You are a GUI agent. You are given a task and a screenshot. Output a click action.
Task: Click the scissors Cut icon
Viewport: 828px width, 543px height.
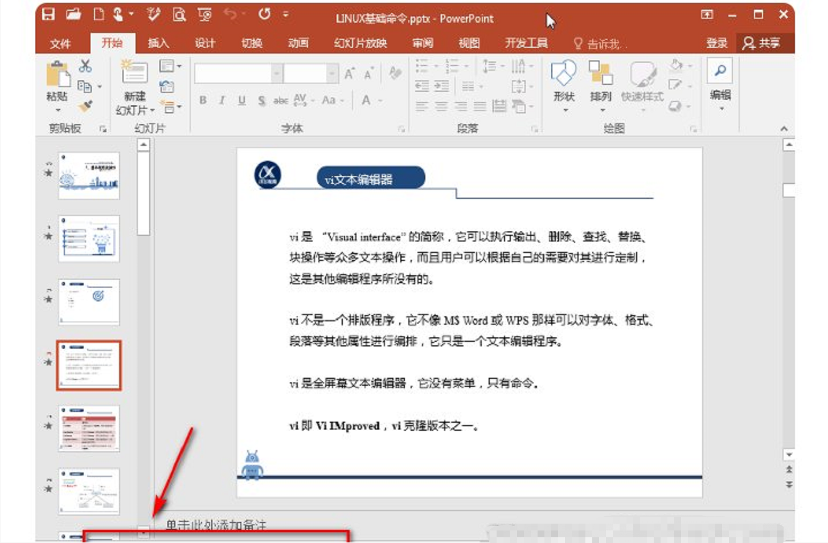pyautogui.click(x=85, y=66)
